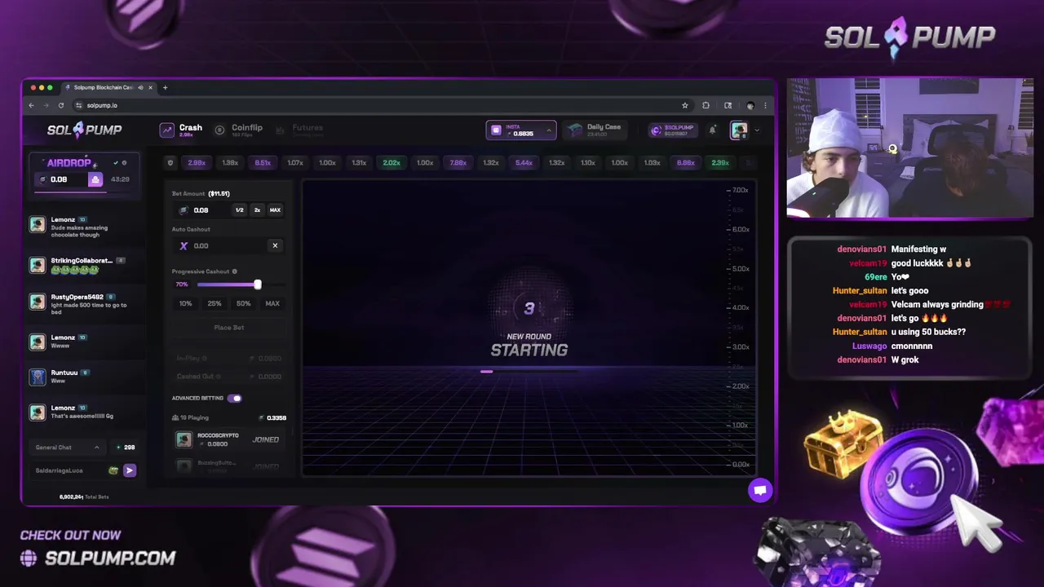Open the Crash game chart icon
Screen dimensions: 1044x587
(167, 130)
